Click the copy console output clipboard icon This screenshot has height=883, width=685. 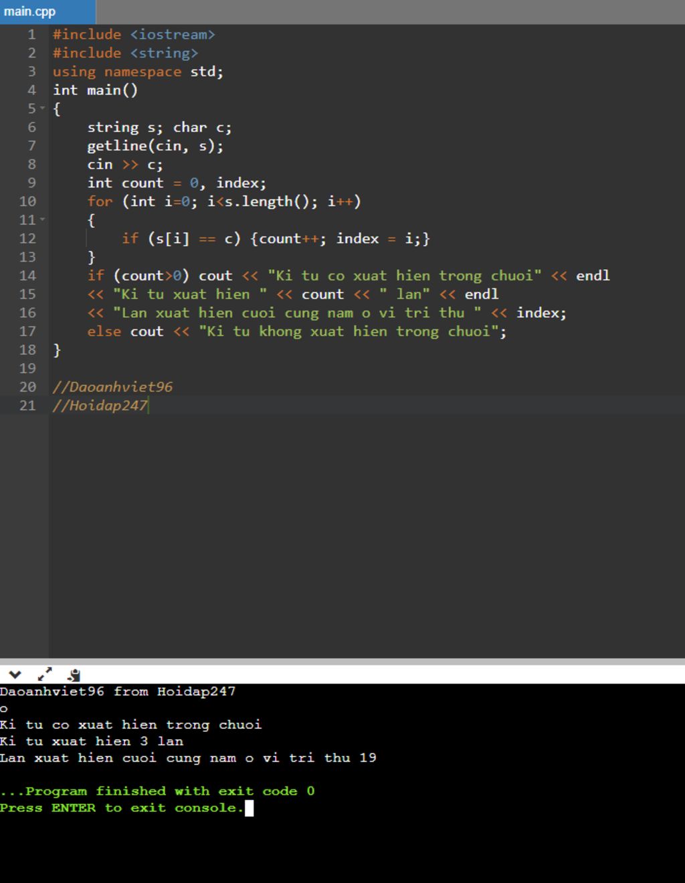pos(74,675)
